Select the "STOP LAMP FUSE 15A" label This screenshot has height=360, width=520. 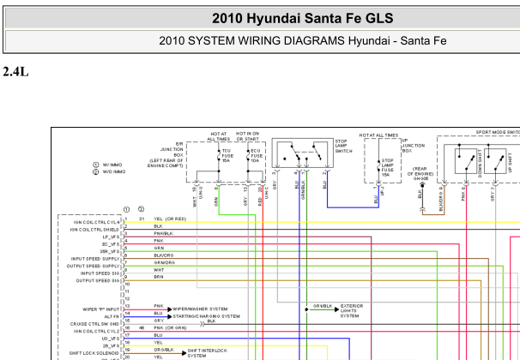[x=387, y=168]
